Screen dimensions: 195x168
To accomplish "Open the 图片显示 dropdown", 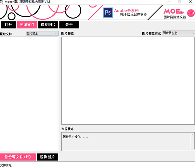I will tap(42, 34).
